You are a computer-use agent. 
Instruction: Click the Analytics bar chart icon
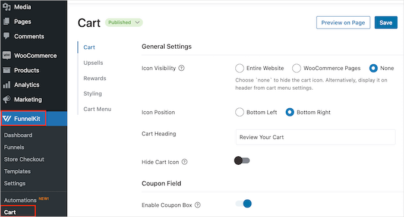tap(7, 85)
